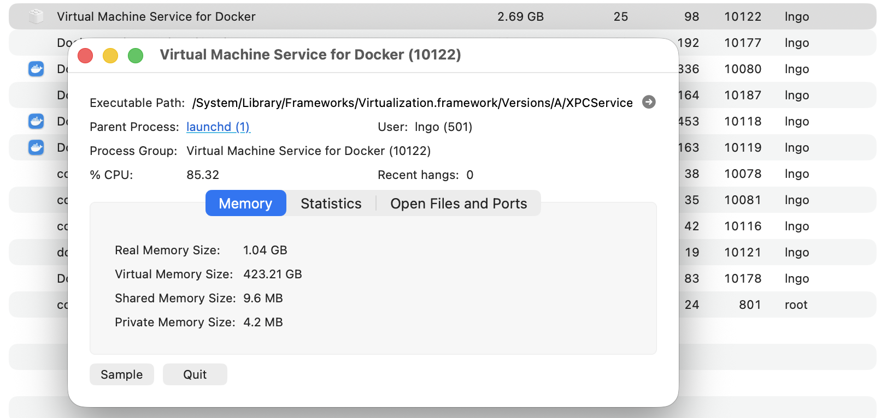Zoom the info window using green button
This screenshot has height=418, width=881.
(x=136, y=56)
